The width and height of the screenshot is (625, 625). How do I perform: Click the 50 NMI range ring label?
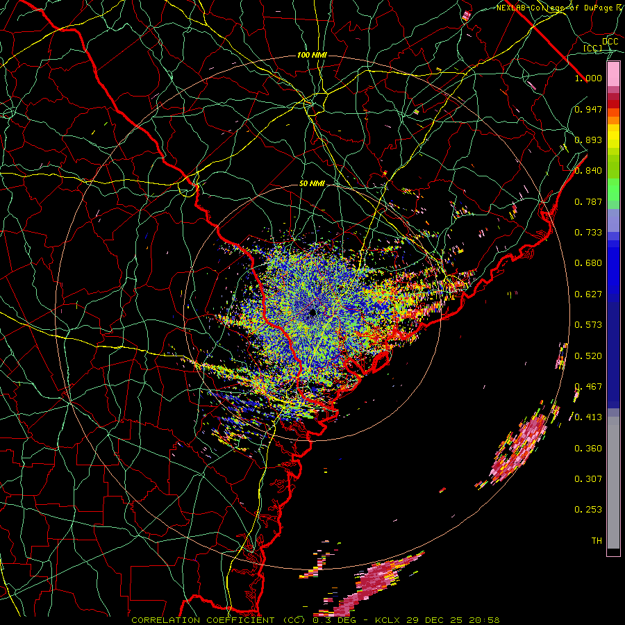tap(312, 183)
